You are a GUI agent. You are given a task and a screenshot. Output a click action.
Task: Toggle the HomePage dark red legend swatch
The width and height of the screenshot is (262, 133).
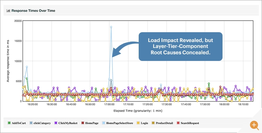(82, 123)
